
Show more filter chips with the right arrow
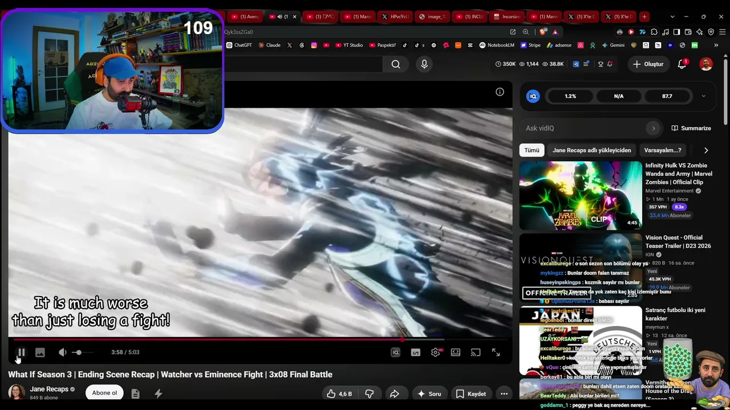point(706,150)
